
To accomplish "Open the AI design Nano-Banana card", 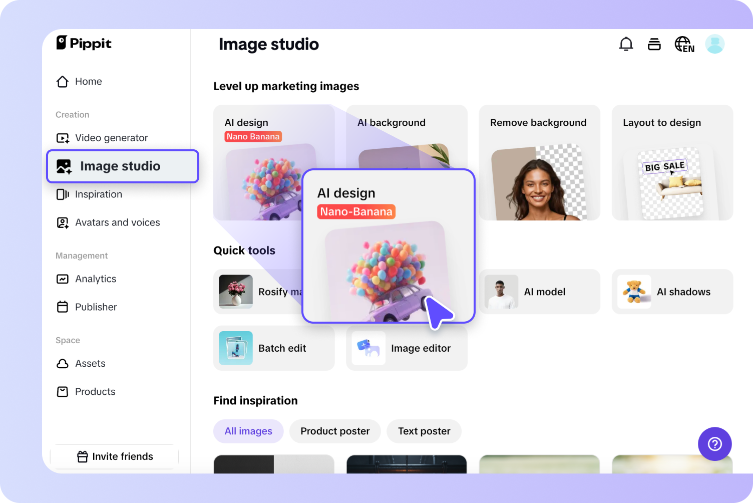I will (x=388, y=245).
